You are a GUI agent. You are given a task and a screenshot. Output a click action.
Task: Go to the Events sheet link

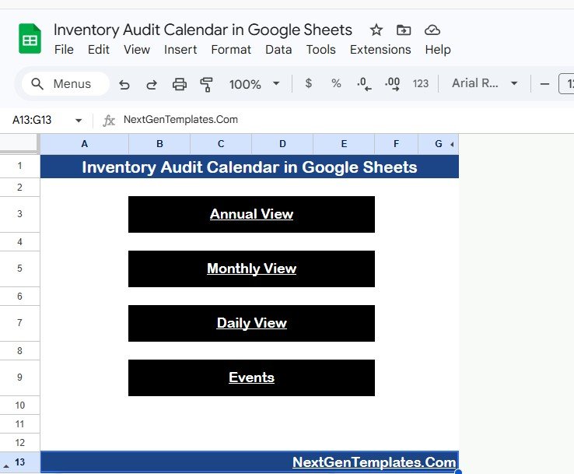pyautogui.click(x=251, y=378)
